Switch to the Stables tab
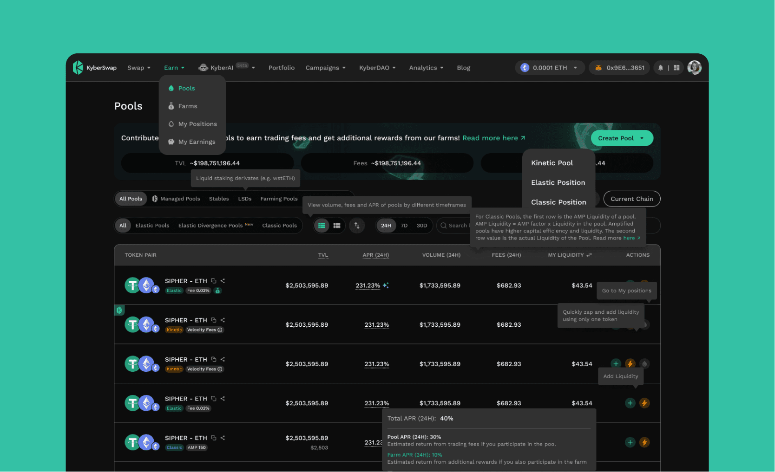The width and height of the screenshot is (775, 472). 219,199
